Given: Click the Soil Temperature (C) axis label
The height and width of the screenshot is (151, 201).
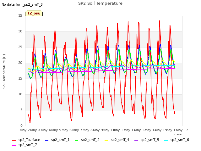Looking at the screenshot, I should click(4, 71).
